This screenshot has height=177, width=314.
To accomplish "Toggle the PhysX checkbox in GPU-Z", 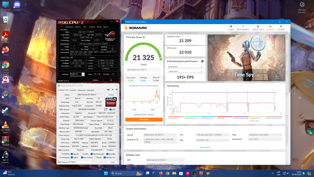I will pyautogui.click(x=95, y=158).
